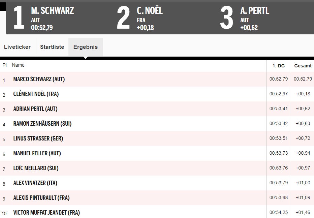Screen dimensions: 314x218
Task: Click the Name column header
Action: 18,65
